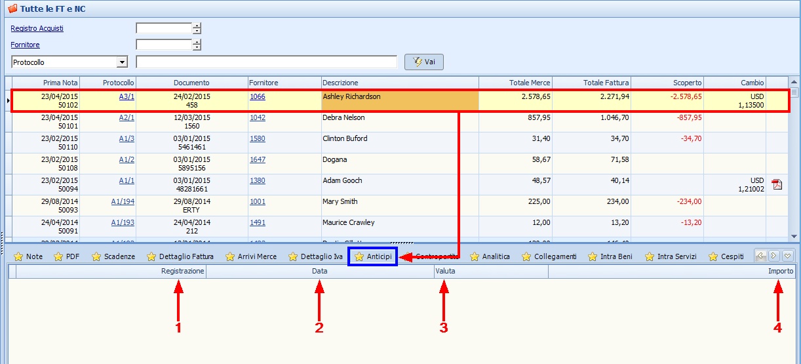This screenshot has height=364, width=801.
Task: Switch to the Dettaglio Fattura tab
Action: tap(180, 256)
